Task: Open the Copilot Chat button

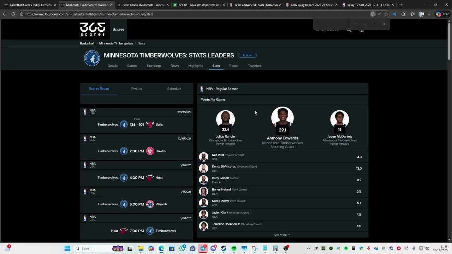Action: pyautogui.click(x=442, y=14)
